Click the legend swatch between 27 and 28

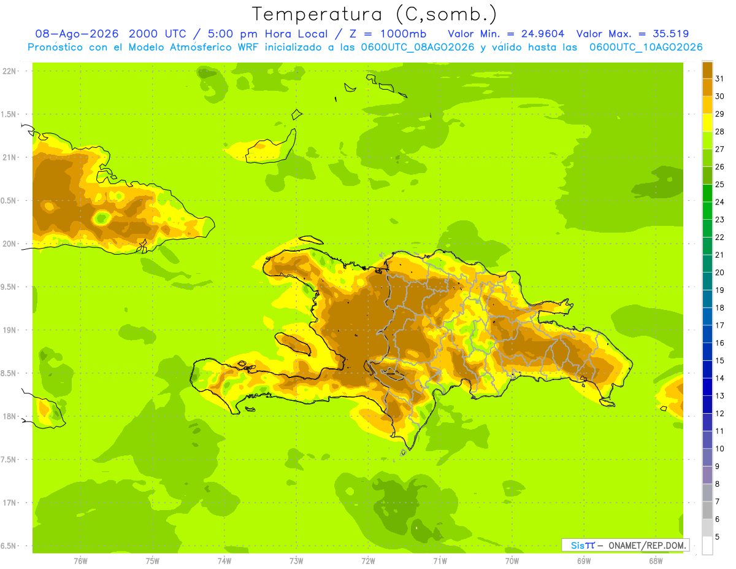tap(707, 140)
